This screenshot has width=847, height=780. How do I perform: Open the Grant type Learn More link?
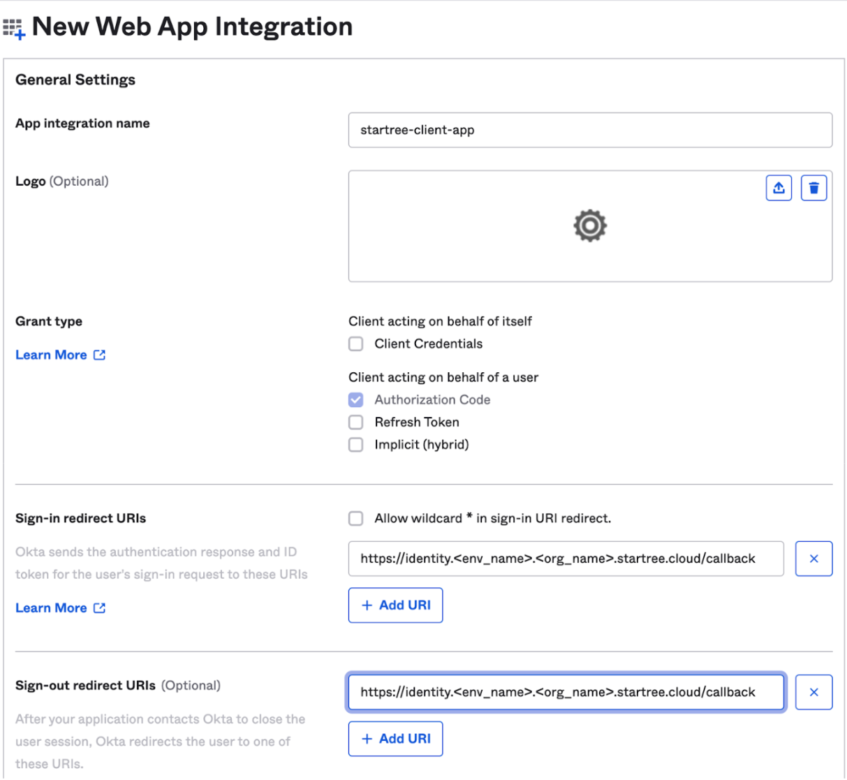[x=50, y=355]
